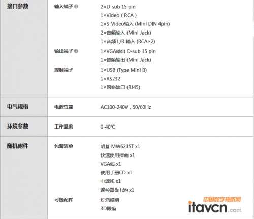Click the 明基 MW621ST x1 item

pos(120,146)
